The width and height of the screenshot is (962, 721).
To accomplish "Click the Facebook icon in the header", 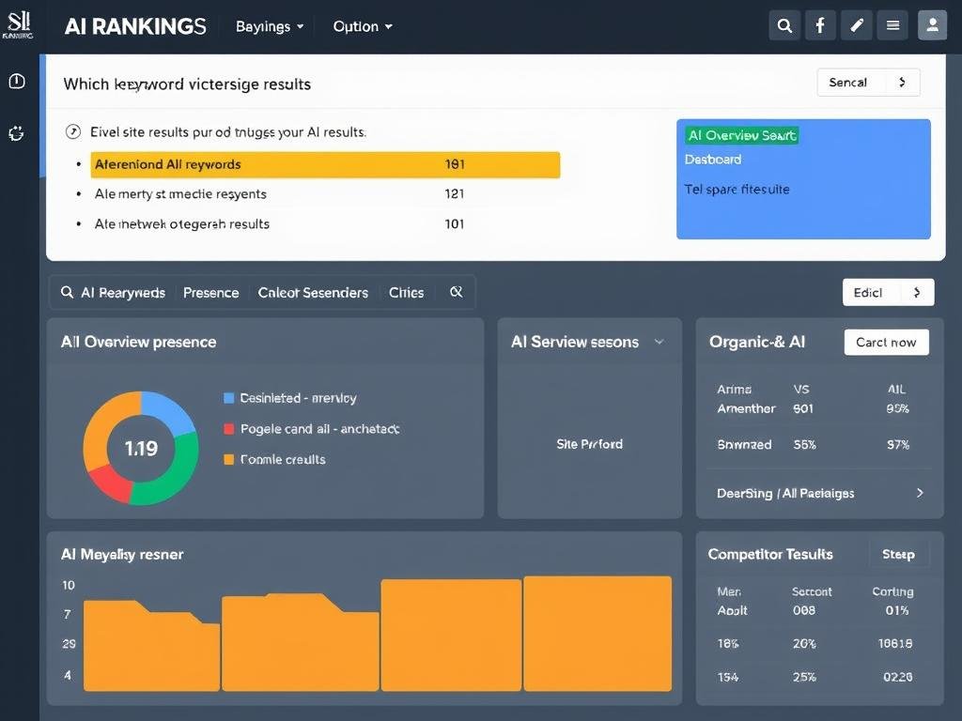I will (x=820, y=25).
